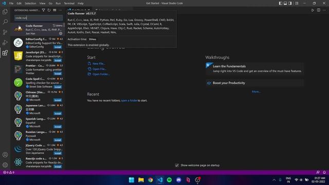
Task: Launch Chrome from the taskbar
Action: click(151, 180)
